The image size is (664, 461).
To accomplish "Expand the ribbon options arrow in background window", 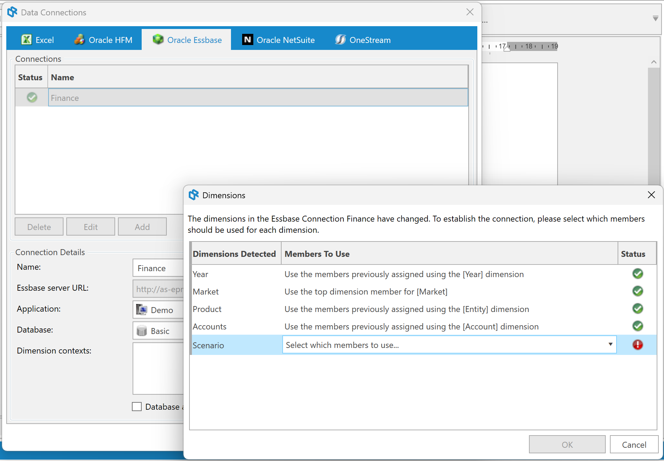I will (656, 18).
